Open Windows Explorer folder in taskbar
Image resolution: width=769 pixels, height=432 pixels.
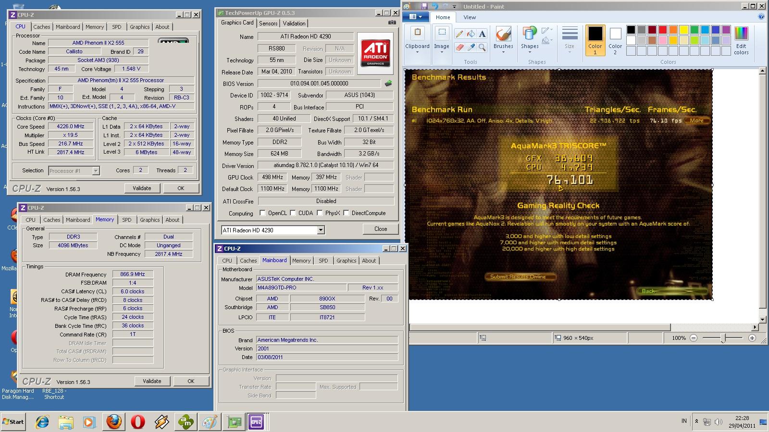tap(66, 422)
